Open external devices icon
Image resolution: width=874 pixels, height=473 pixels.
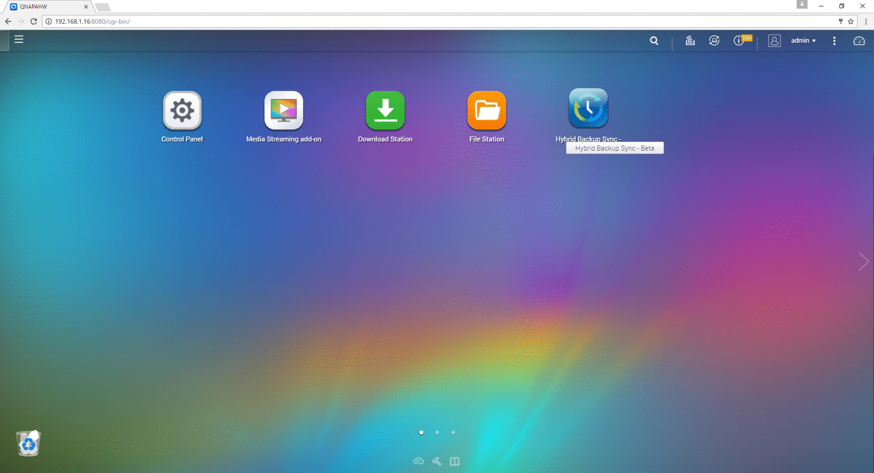click(714, 41)
